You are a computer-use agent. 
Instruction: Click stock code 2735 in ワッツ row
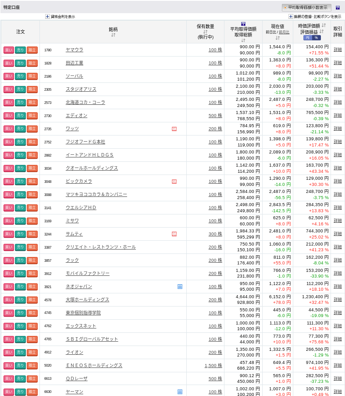[48, 129]
